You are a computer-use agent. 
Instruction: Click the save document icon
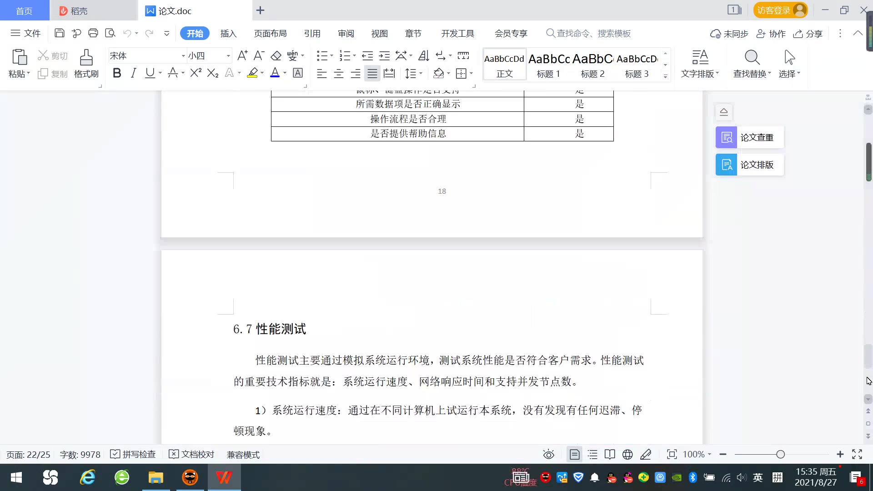[x=59, y=33]
